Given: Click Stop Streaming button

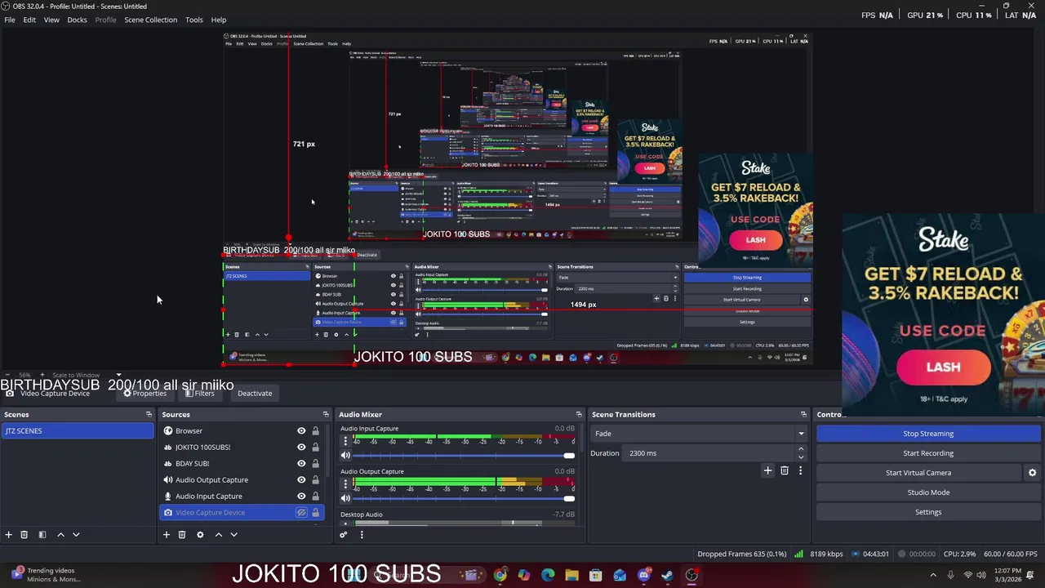Looking at the screenshot, I should point(928,434).
